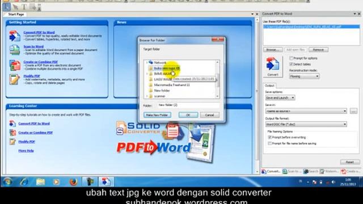Click the Folder name input field
Screen dimensions: 363x204
point(188,105)
